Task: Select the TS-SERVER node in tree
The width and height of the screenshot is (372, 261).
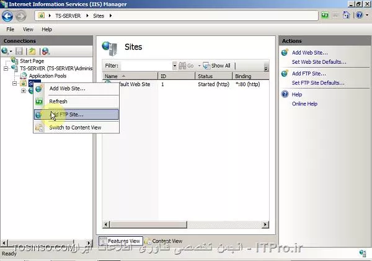Action: [56, 68]
